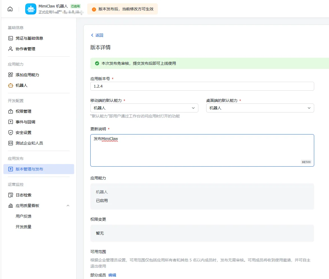Open 用户反馈 sub-item
This screenshot has height=279, width=329.
pyautogui.click(x=23, y=216)
